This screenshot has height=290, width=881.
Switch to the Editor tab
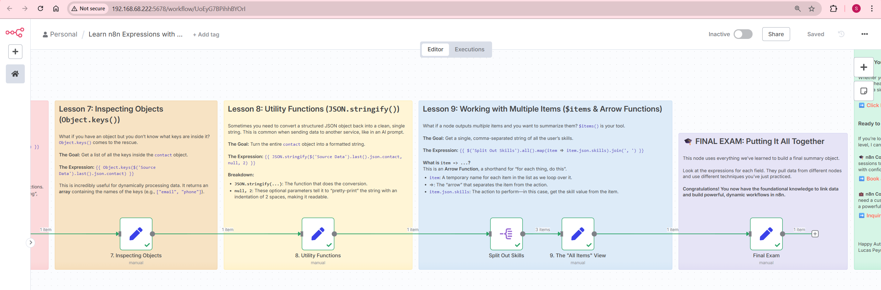point(435,49)
